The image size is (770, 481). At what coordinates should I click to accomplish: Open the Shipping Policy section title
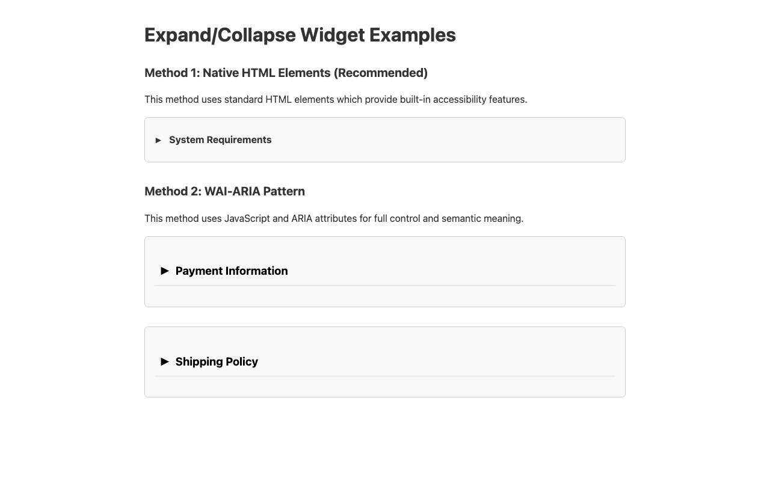[217, 362]
